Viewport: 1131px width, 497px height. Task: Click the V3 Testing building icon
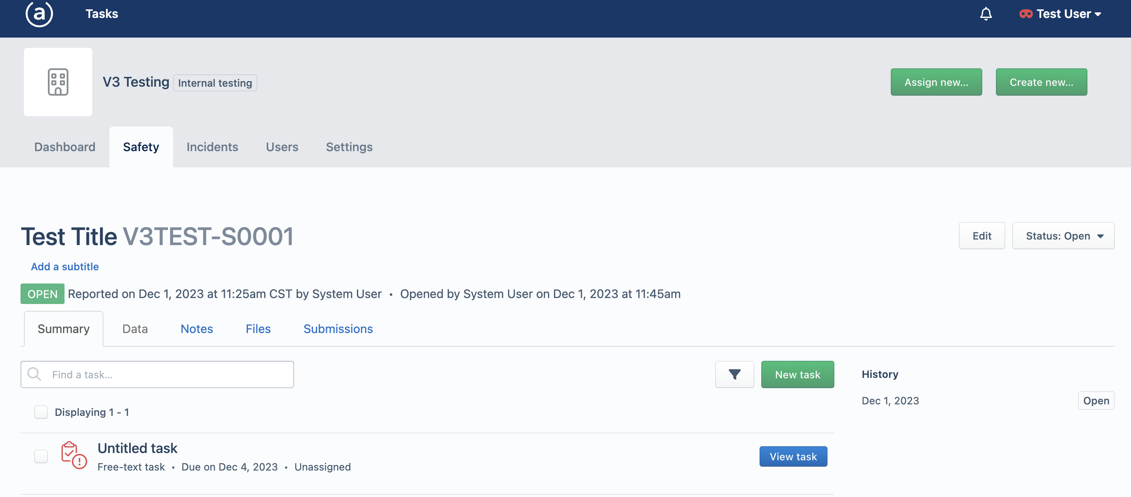click(x=58, y=82)
